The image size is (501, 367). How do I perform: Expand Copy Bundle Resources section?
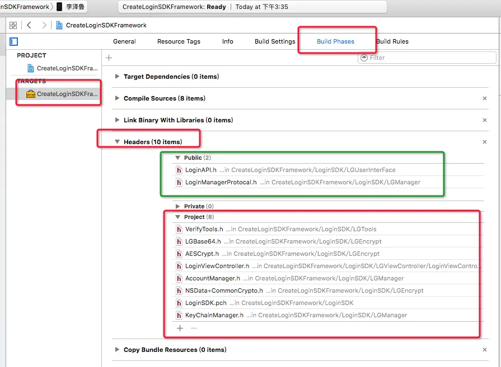coord(117,350)
